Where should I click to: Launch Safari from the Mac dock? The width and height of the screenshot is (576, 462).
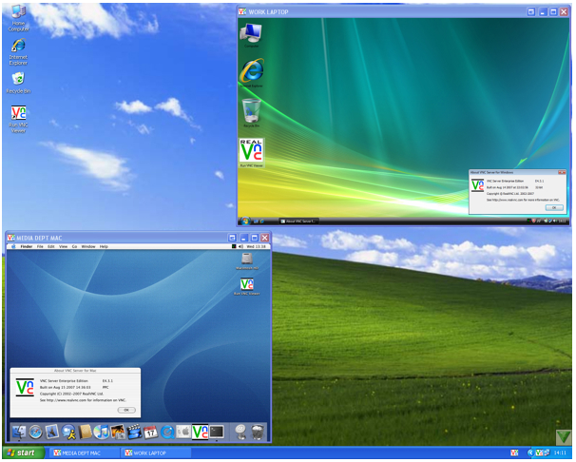point(35,432)
